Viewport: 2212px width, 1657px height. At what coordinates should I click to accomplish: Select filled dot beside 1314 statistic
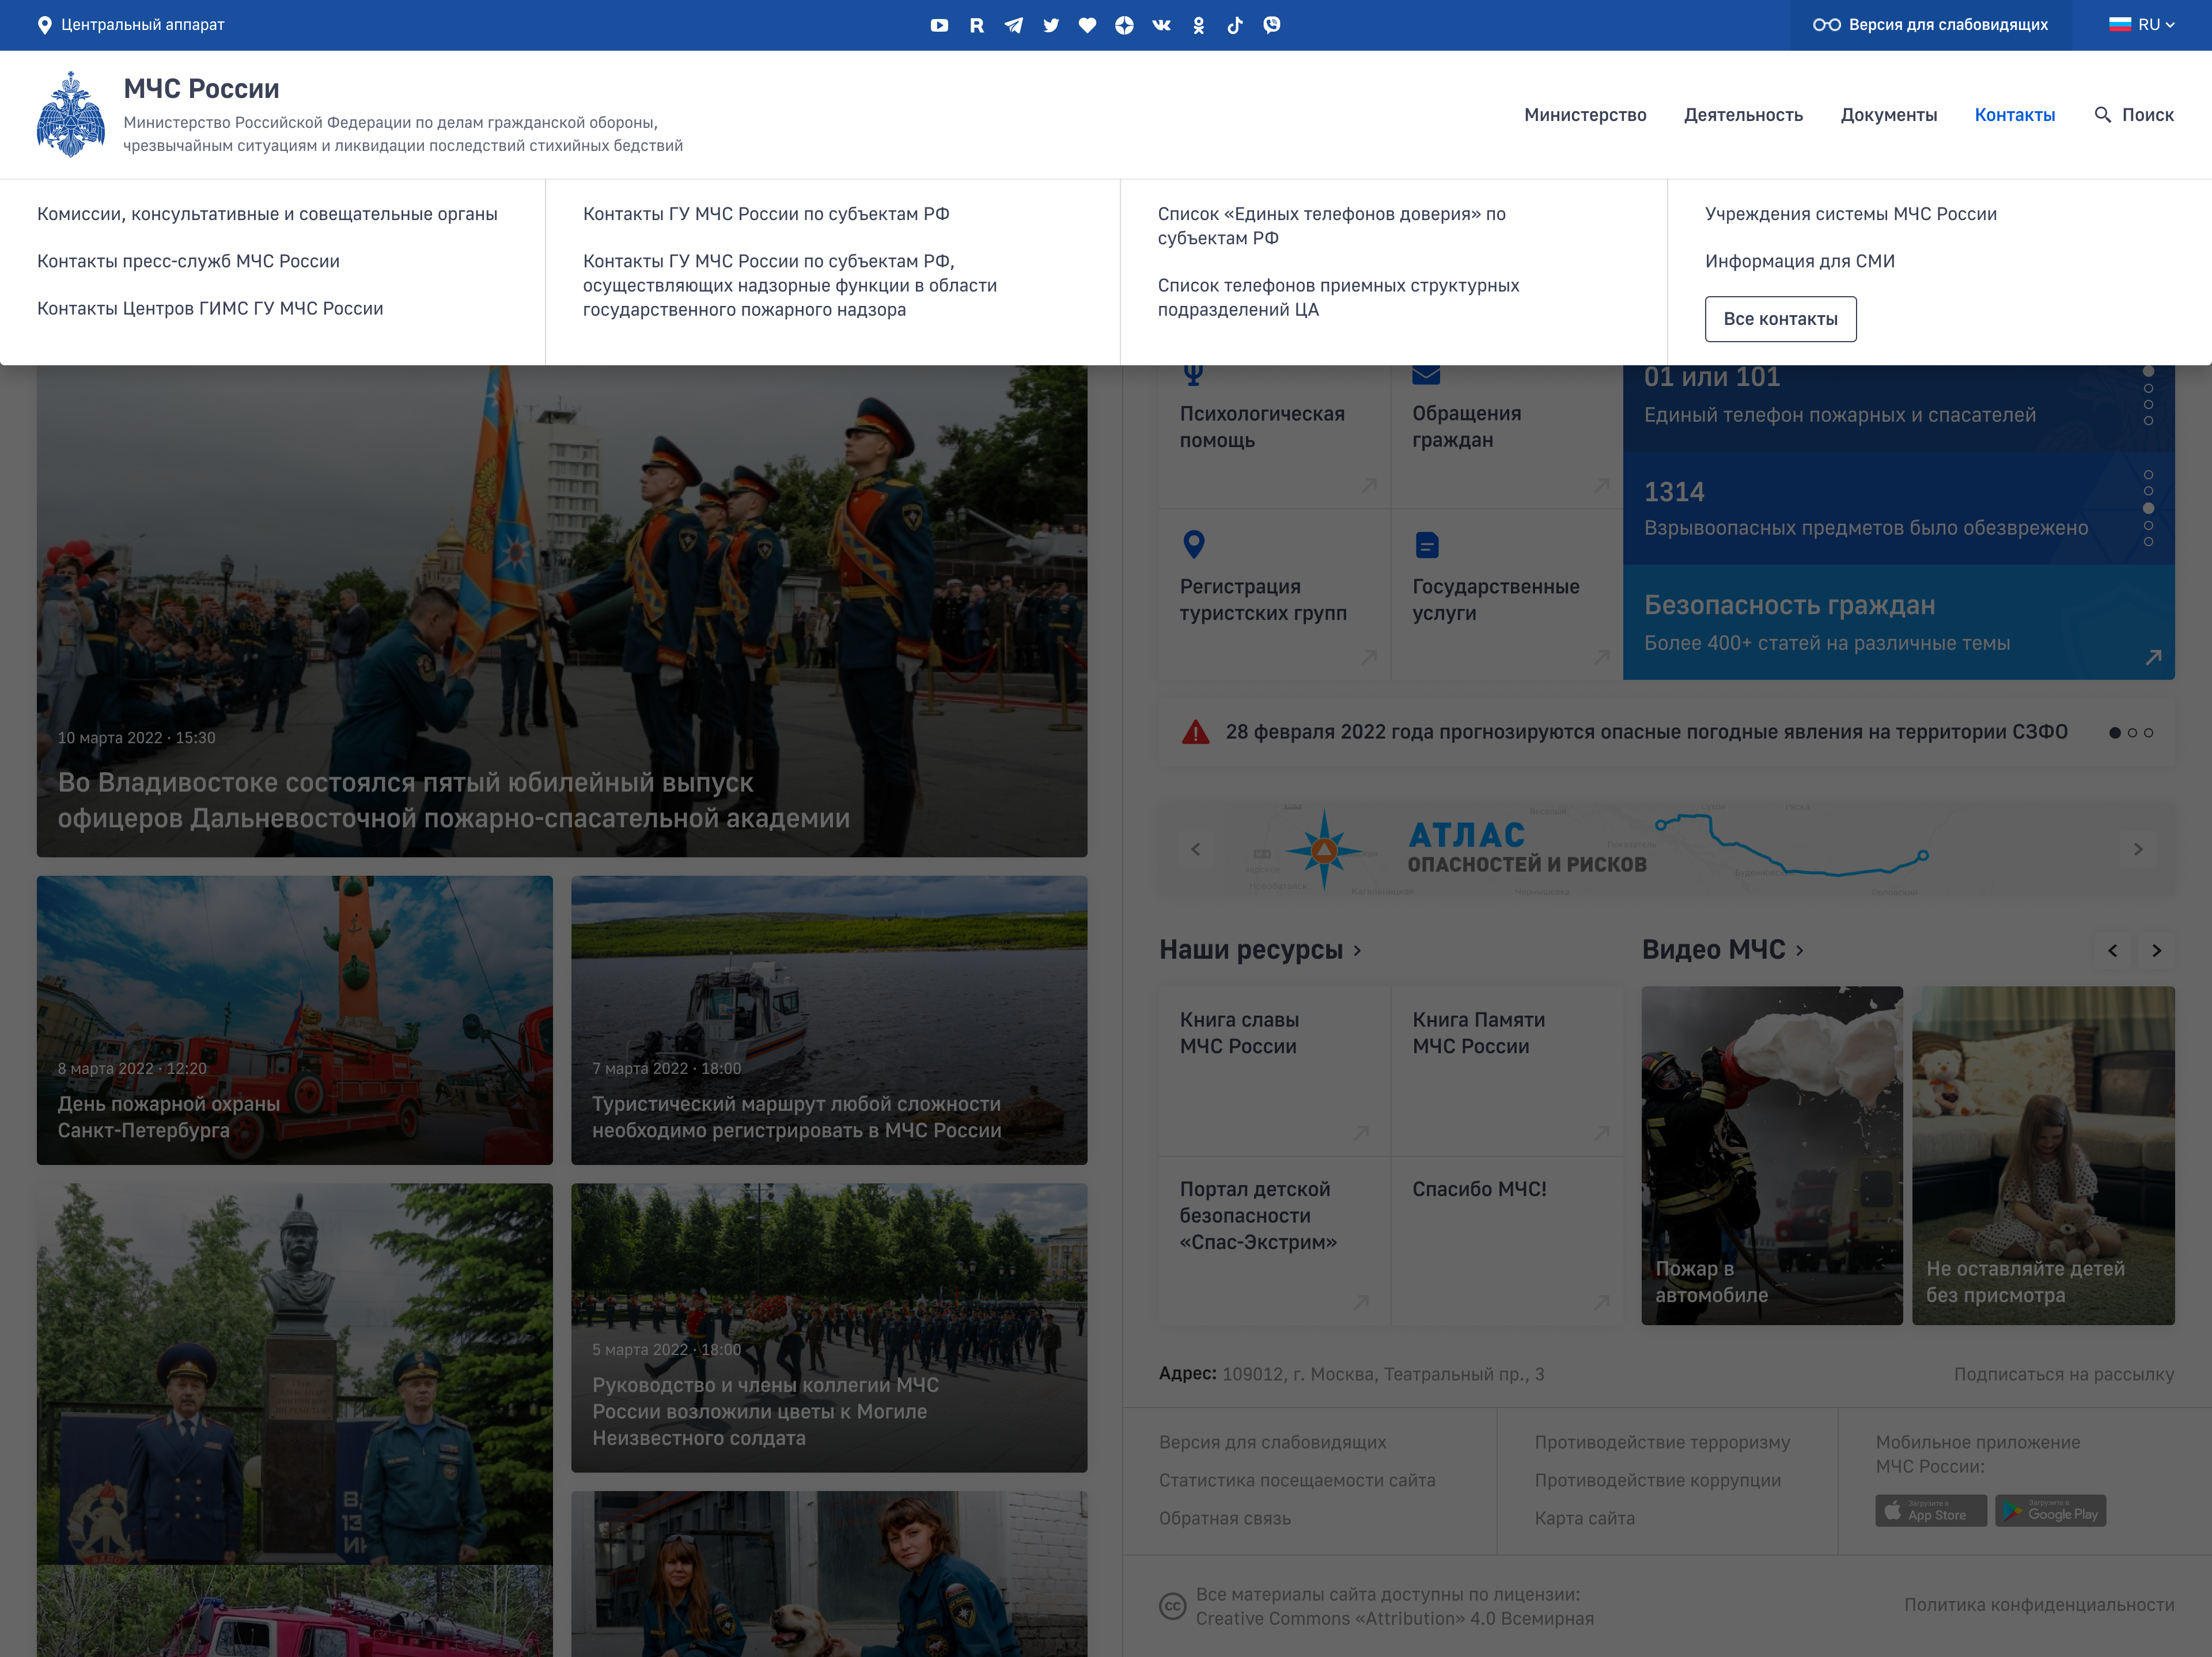[x=2148, y=508]
